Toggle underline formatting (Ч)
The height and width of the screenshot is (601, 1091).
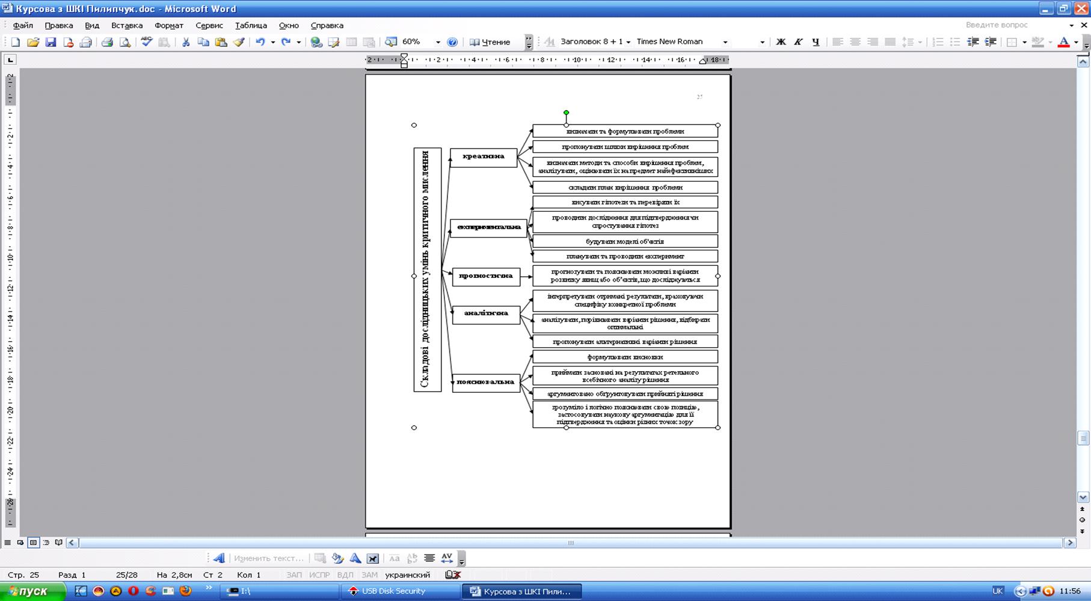[x=816, y=42]
